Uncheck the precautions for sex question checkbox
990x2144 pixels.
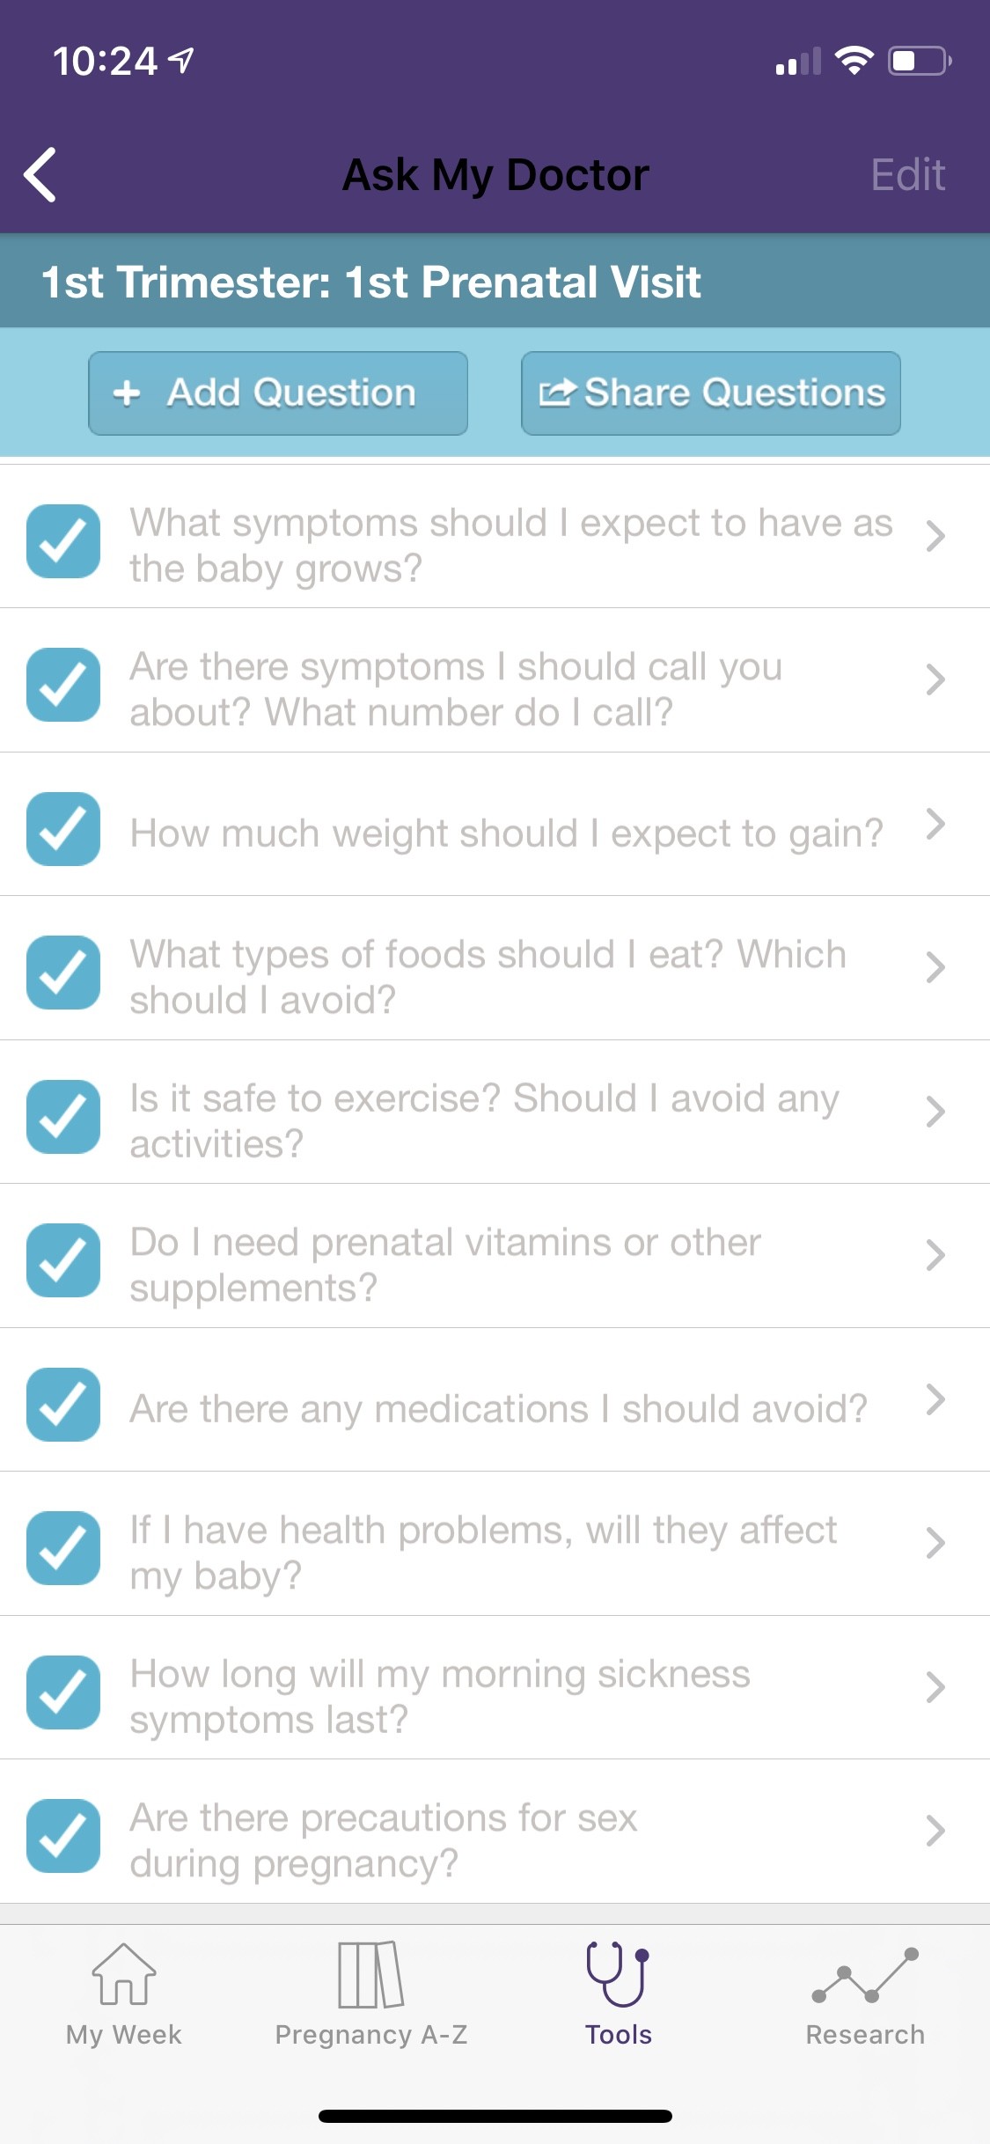63,1835
